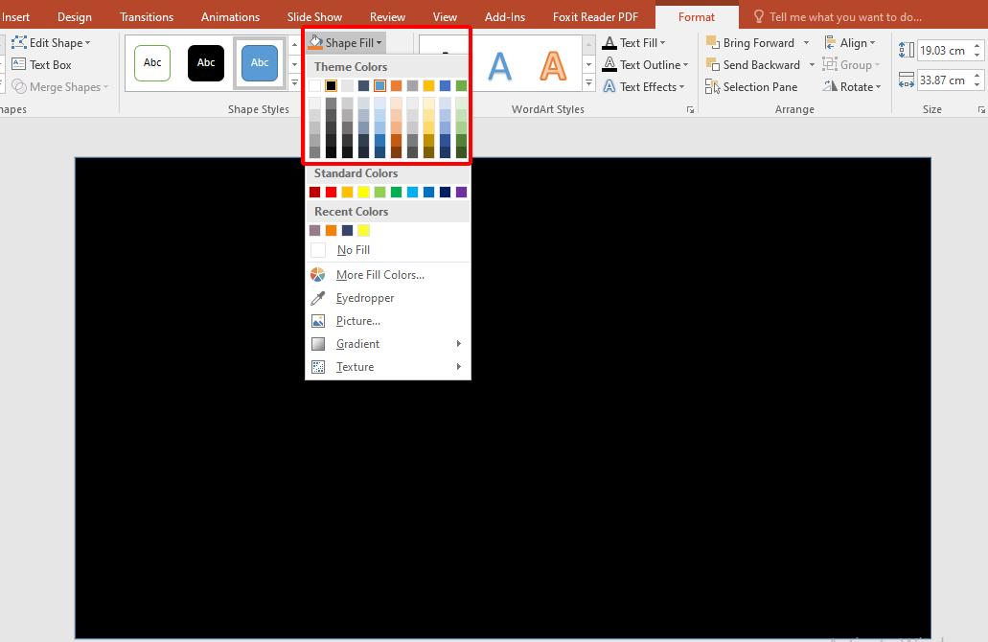Open the Texture submenu
The height and width of the screenshot is (642, 988).
point(355,367)
